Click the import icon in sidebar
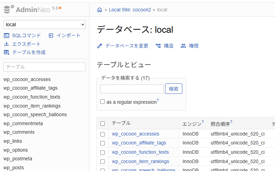This screenshot has width=275, height=171. tap(51, 36)
